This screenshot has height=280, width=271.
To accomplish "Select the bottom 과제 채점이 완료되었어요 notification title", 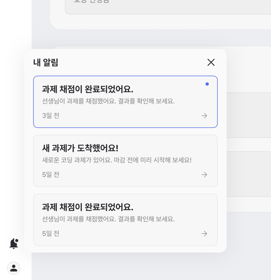I will coord(88,207).
